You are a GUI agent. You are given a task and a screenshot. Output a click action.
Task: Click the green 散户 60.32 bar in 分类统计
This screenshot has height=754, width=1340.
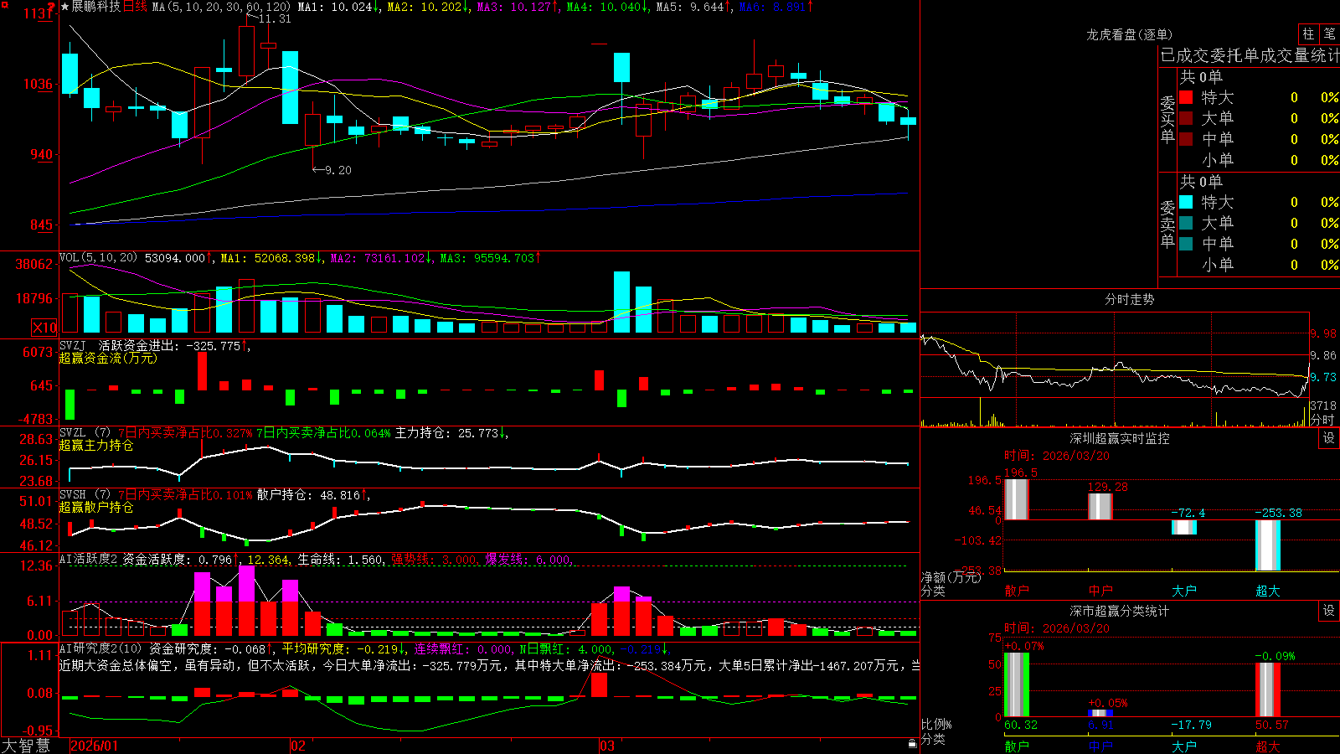pyautogui.click(x=1016, y=684)
